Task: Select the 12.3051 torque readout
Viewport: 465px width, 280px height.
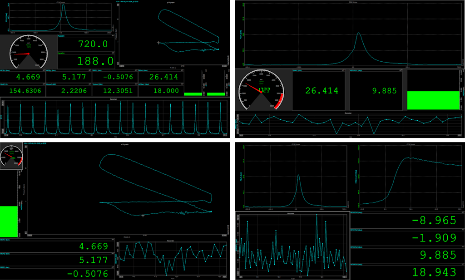Action: click(x=115, y=90)
